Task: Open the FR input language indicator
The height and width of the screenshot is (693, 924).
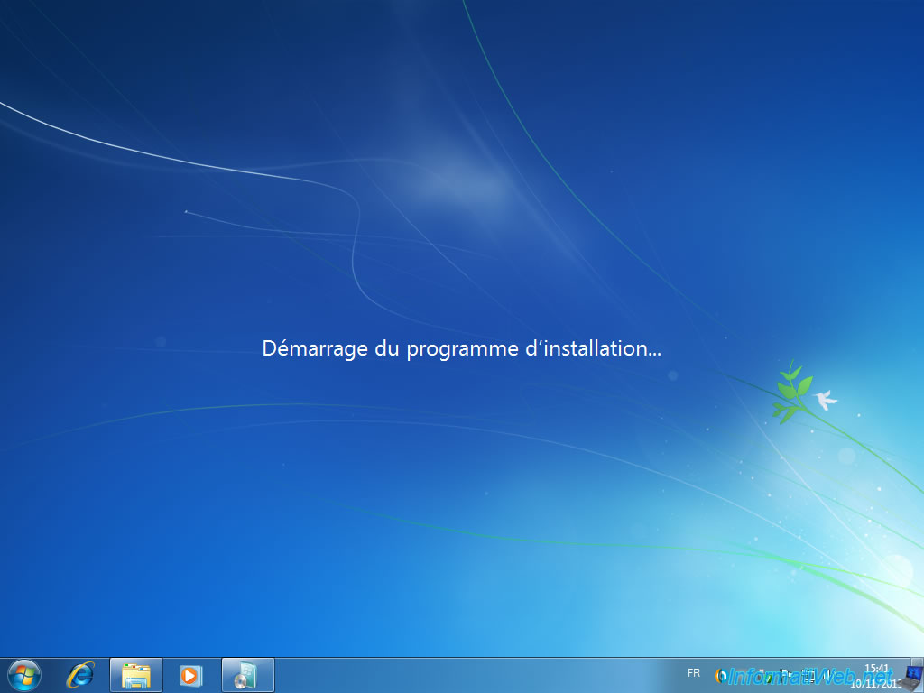Action: click(694, 673)
